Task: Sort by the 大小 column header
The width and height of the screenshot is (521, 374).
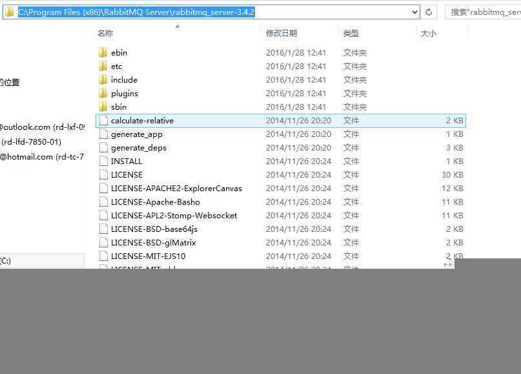Action: [428, 33]
